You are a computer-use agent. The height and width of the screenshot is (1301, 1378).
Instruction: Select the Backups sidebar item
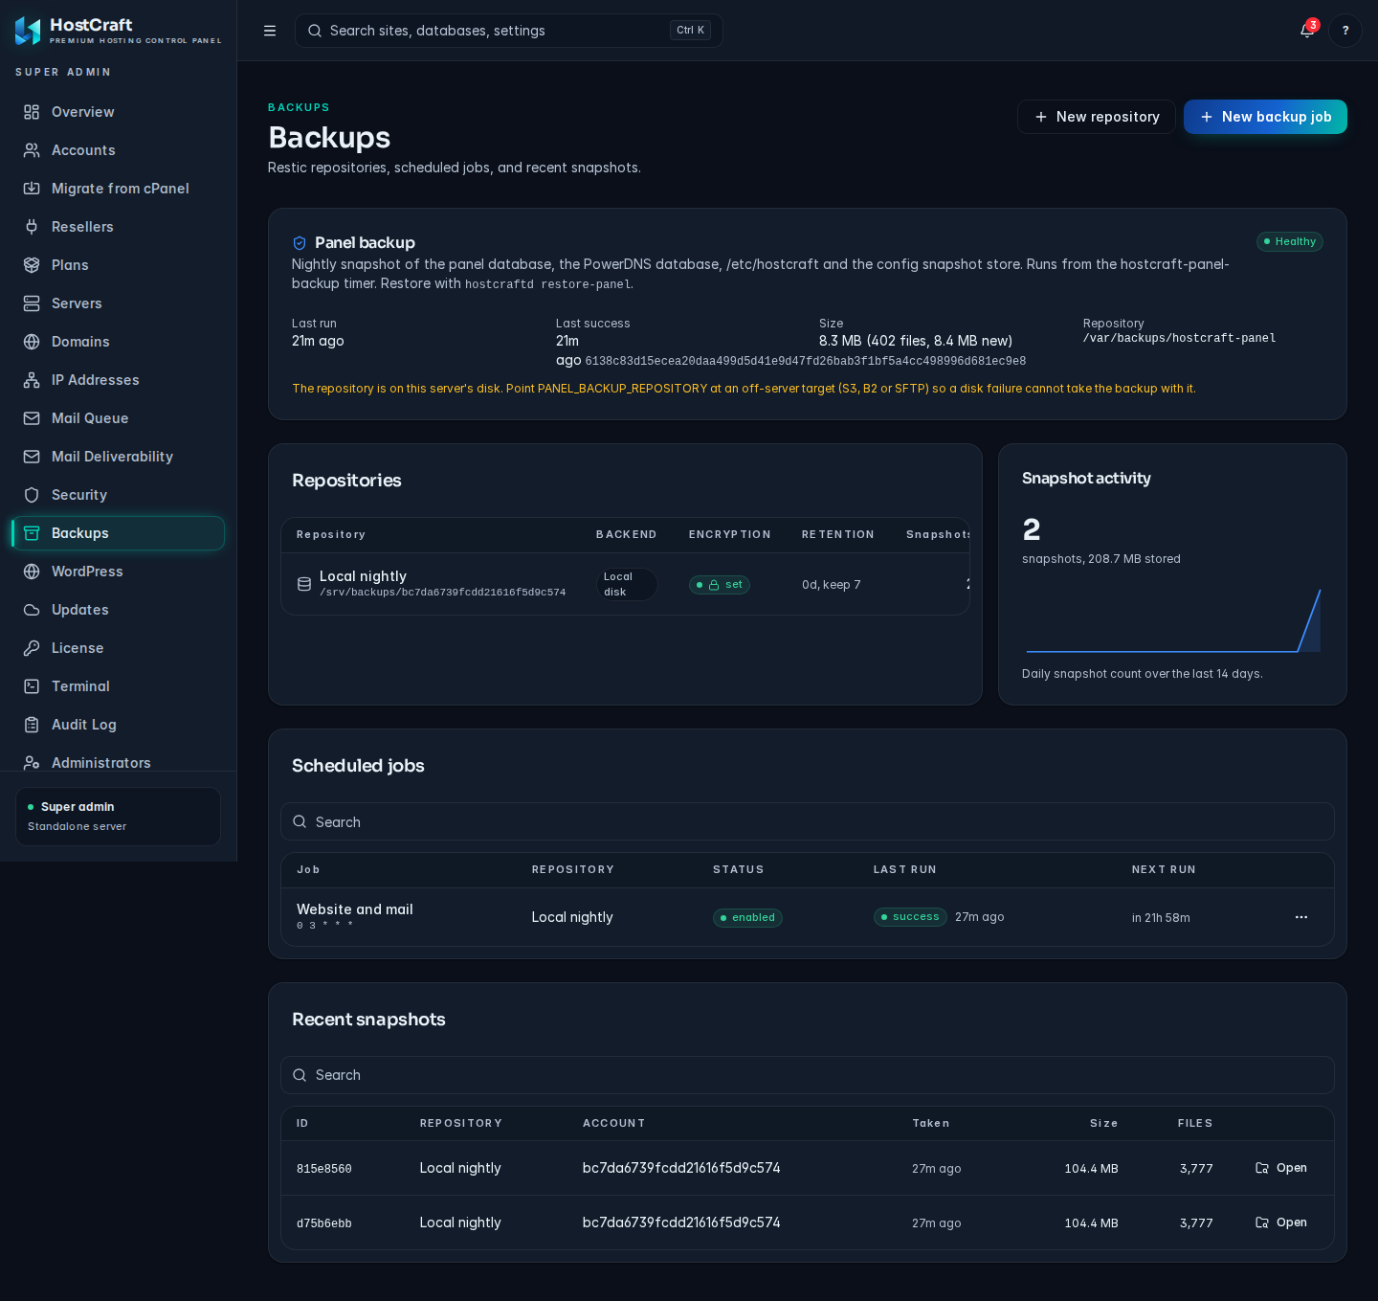point(118,533)
